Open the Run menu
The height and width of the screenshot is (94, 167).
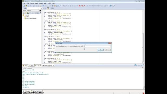pyautogui.click(x=45, y=3)
